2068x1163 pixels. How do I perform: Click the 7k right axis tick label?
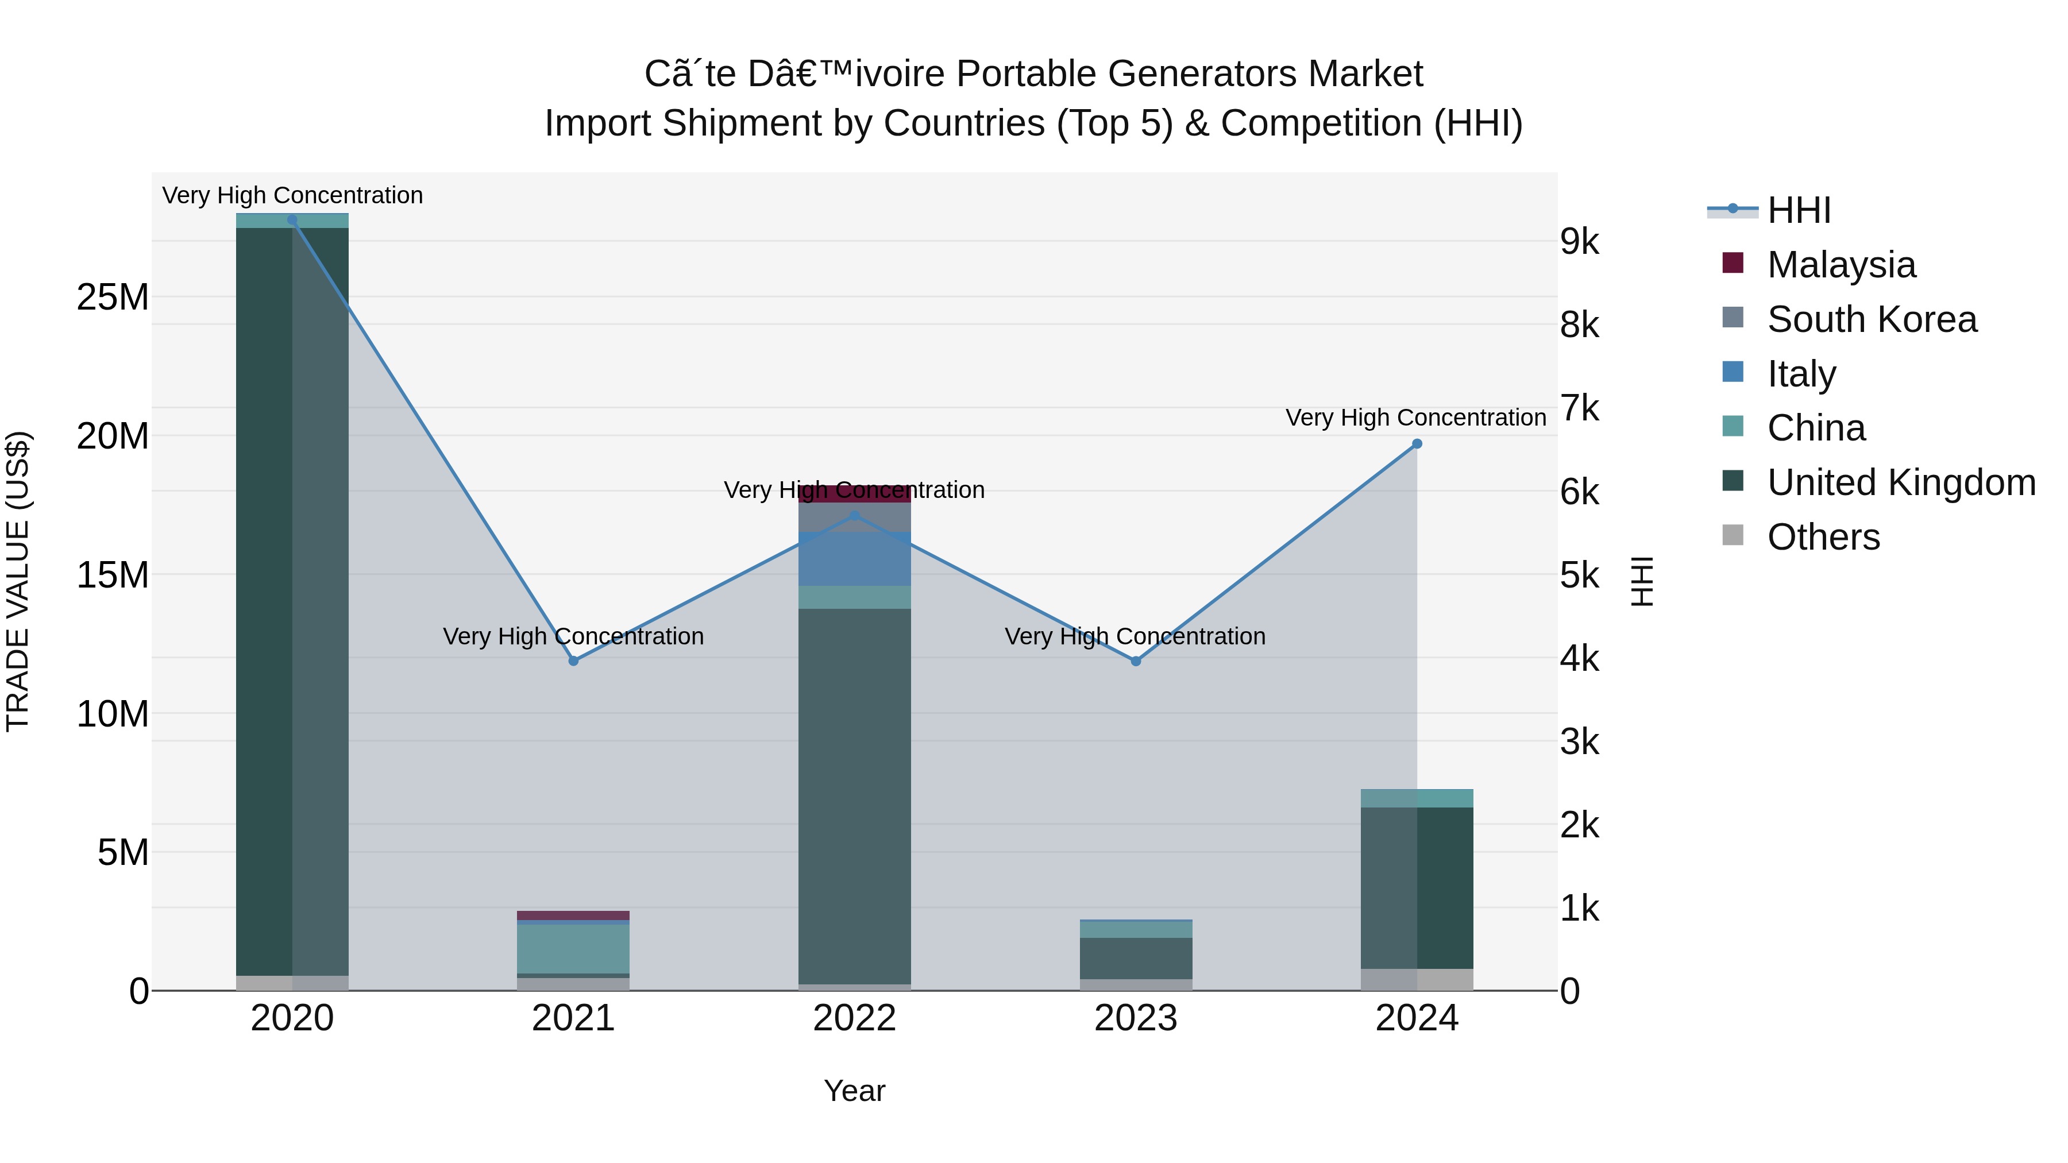[x=1580, y=408]
